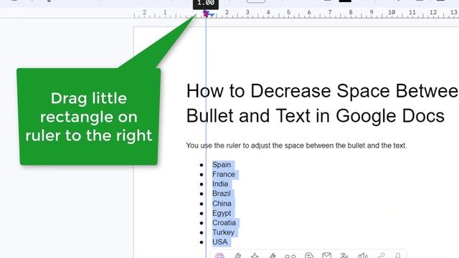Click the blue left indent triangle on ruler

(x=212, y=15)
